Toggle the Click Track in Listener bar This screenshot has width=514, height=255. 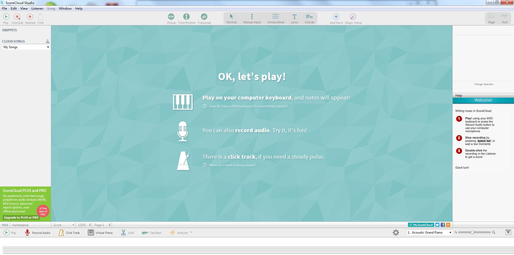(x=69, y=233)
